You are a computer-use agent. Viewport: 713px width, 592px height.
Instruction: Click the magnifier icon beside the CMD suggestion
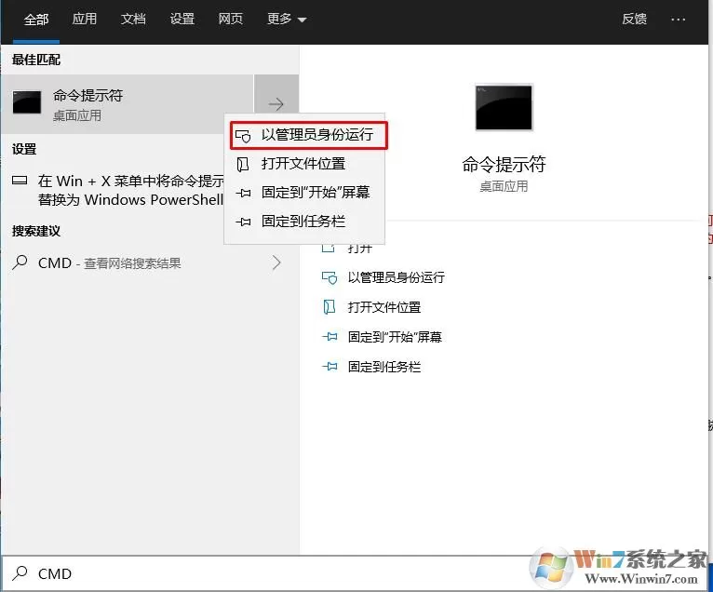pos(20,262)
